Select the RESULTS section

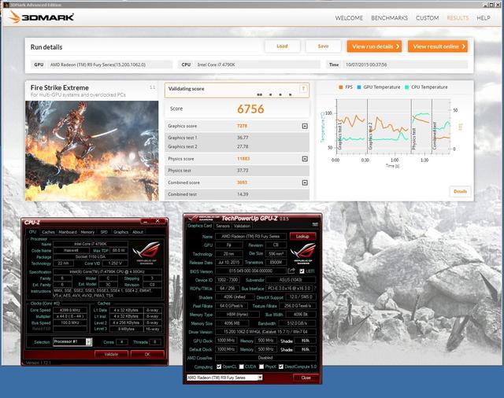[x=458, y=18]
